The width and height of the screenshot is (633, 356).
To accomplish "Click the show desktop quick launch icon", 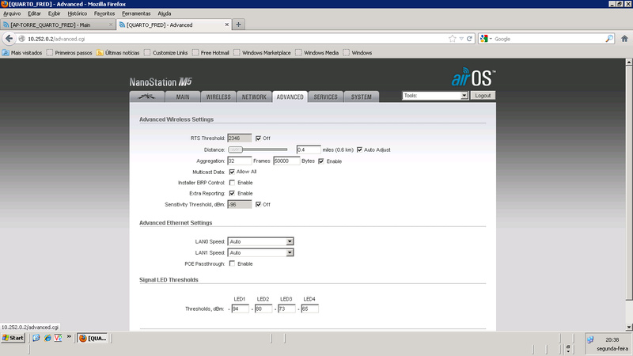I will (36, 338).
